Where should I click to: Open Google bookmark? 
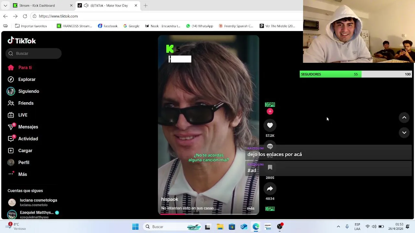pyautogui.click(x=131, y=26)
